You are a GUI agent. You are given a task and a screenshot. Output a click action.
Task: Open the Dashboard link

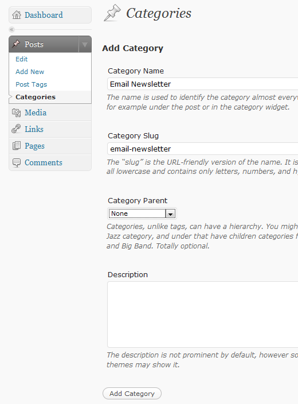(x=44, y=15)
